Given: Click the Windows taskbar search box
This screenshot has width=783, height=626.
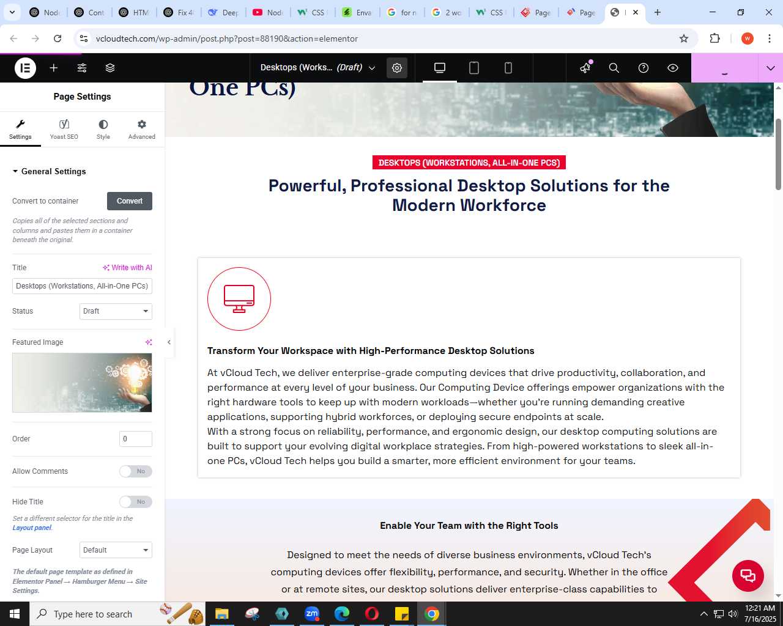Looking at the screenshot, I should pyautogui.click(x=117, y=614).
